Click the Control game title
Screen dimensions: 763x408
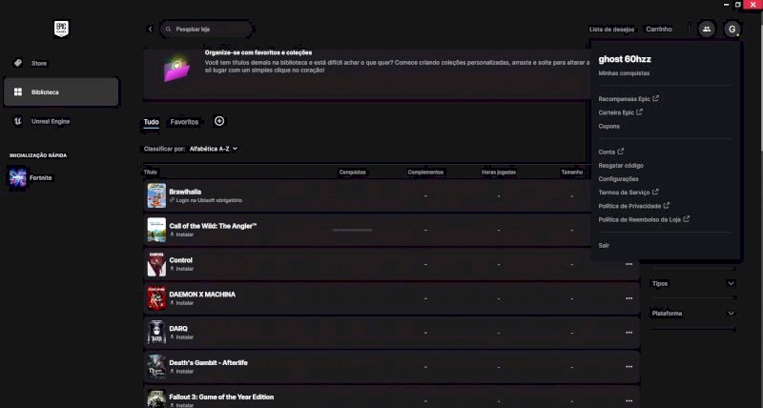tap(180, 260)
